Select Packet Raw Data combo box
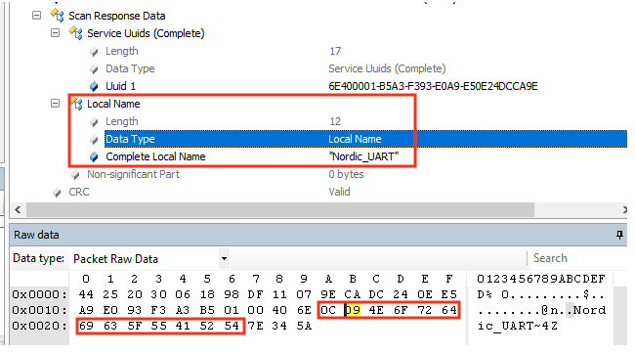The width and height of the screenshot is (635, 353). point(149,258)
